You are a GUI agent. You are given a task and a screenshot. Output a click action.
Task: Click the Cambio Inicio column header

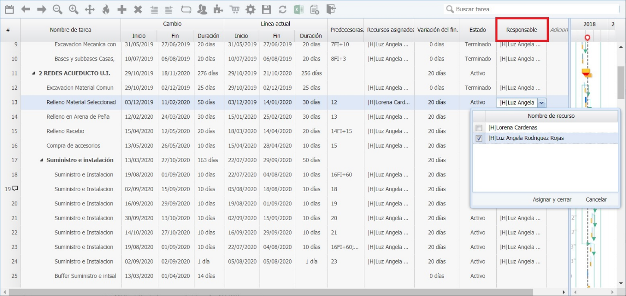tap(139, 36)
